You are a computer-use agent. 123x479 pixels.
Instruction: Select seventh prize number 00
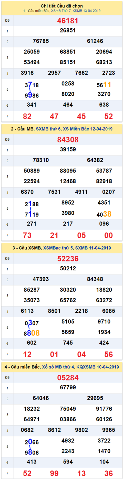click(109, 235)
